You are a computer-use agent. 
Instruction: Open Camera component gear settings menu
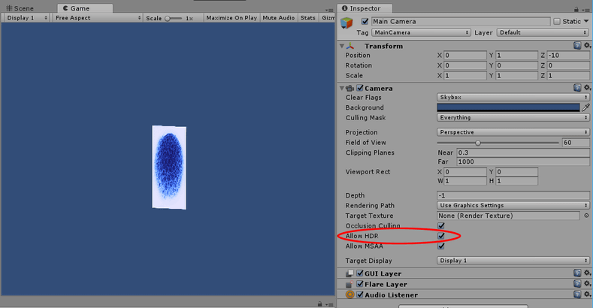click(x=587, y=88)
